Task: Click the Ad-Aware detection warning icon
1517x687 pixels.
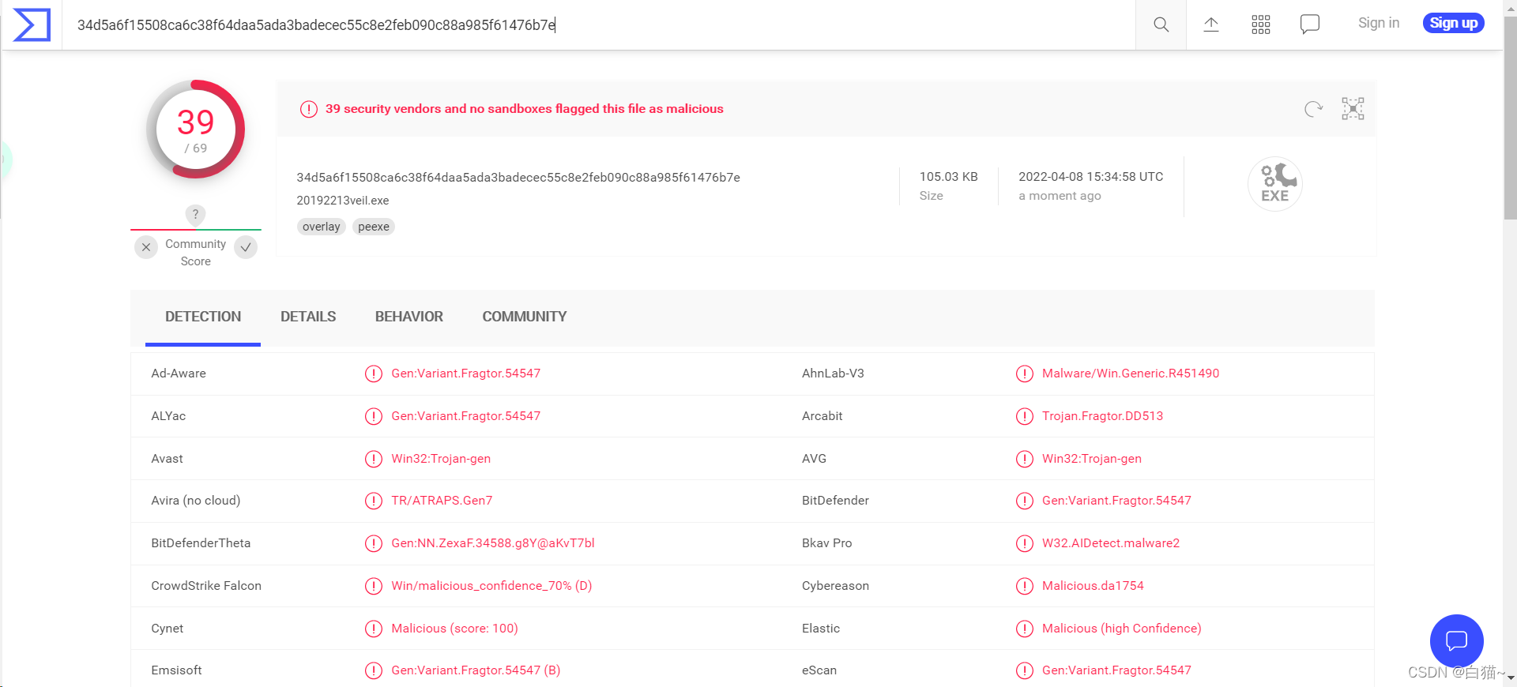Action: [374, 374]
